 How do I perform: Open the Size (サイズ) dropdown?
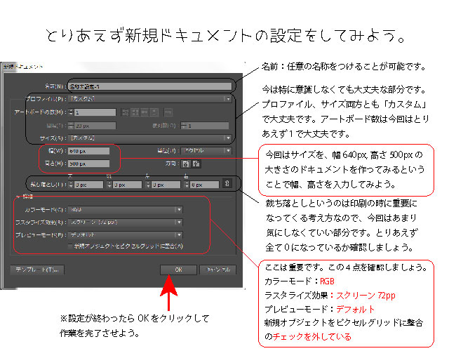149,138
